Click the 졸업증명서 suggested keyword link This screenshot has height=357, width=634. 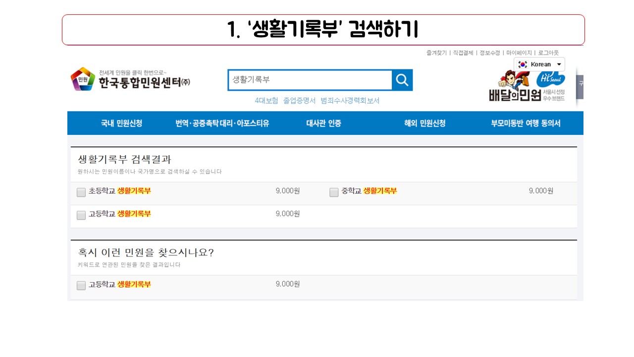(x=299, y=101)
